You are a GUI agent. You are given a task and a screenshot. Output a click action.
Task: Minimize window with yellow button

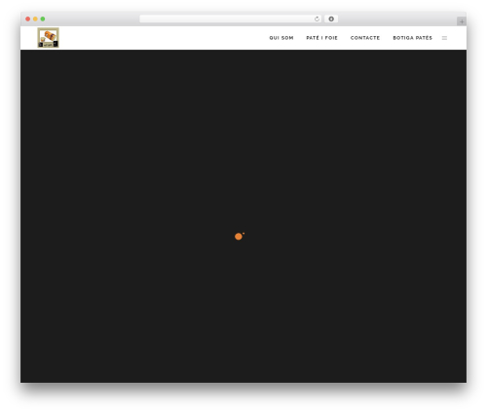coord(35,19)
